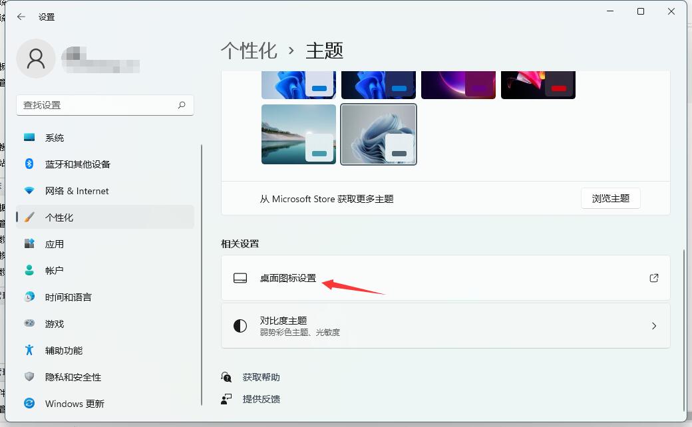Click the 浏览主题 button
Screen dimensions: 692x427
pyautogui.click(x=610, y=198)
